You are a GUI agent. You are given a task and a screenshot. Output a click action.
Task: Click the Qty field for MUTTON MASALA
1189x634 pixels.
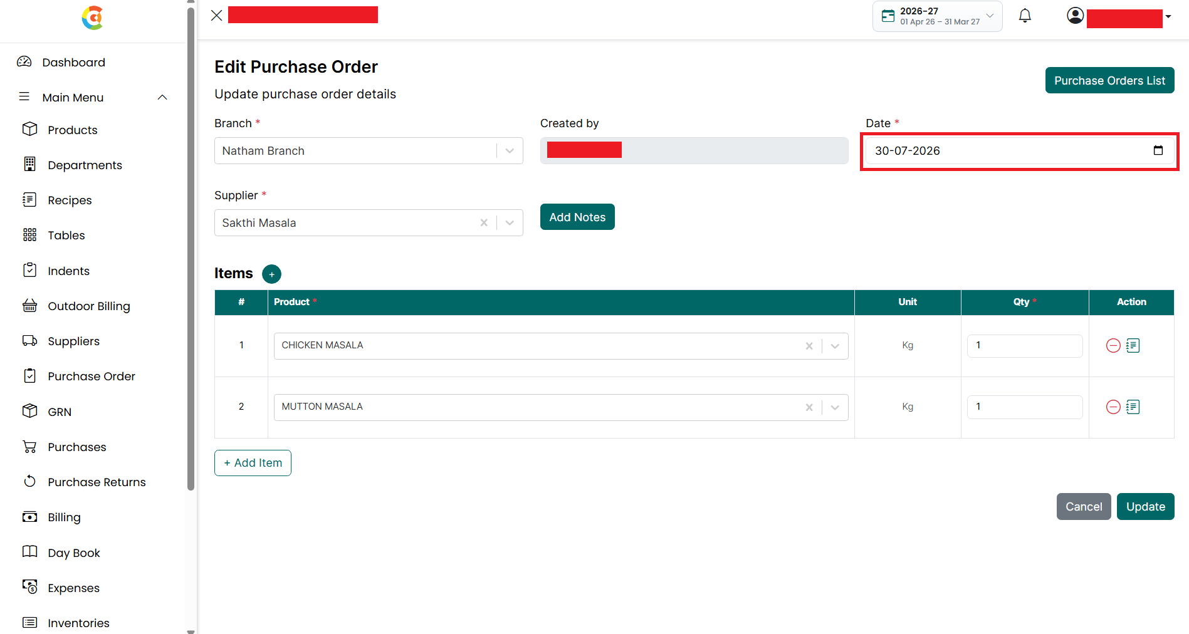pyautogui.click(x=1025, y=407)
